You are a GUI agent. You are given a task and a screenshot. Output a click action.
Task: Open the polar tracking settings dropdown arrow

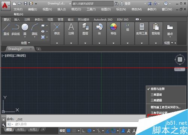pyautogui.click(x=94, y=131)
